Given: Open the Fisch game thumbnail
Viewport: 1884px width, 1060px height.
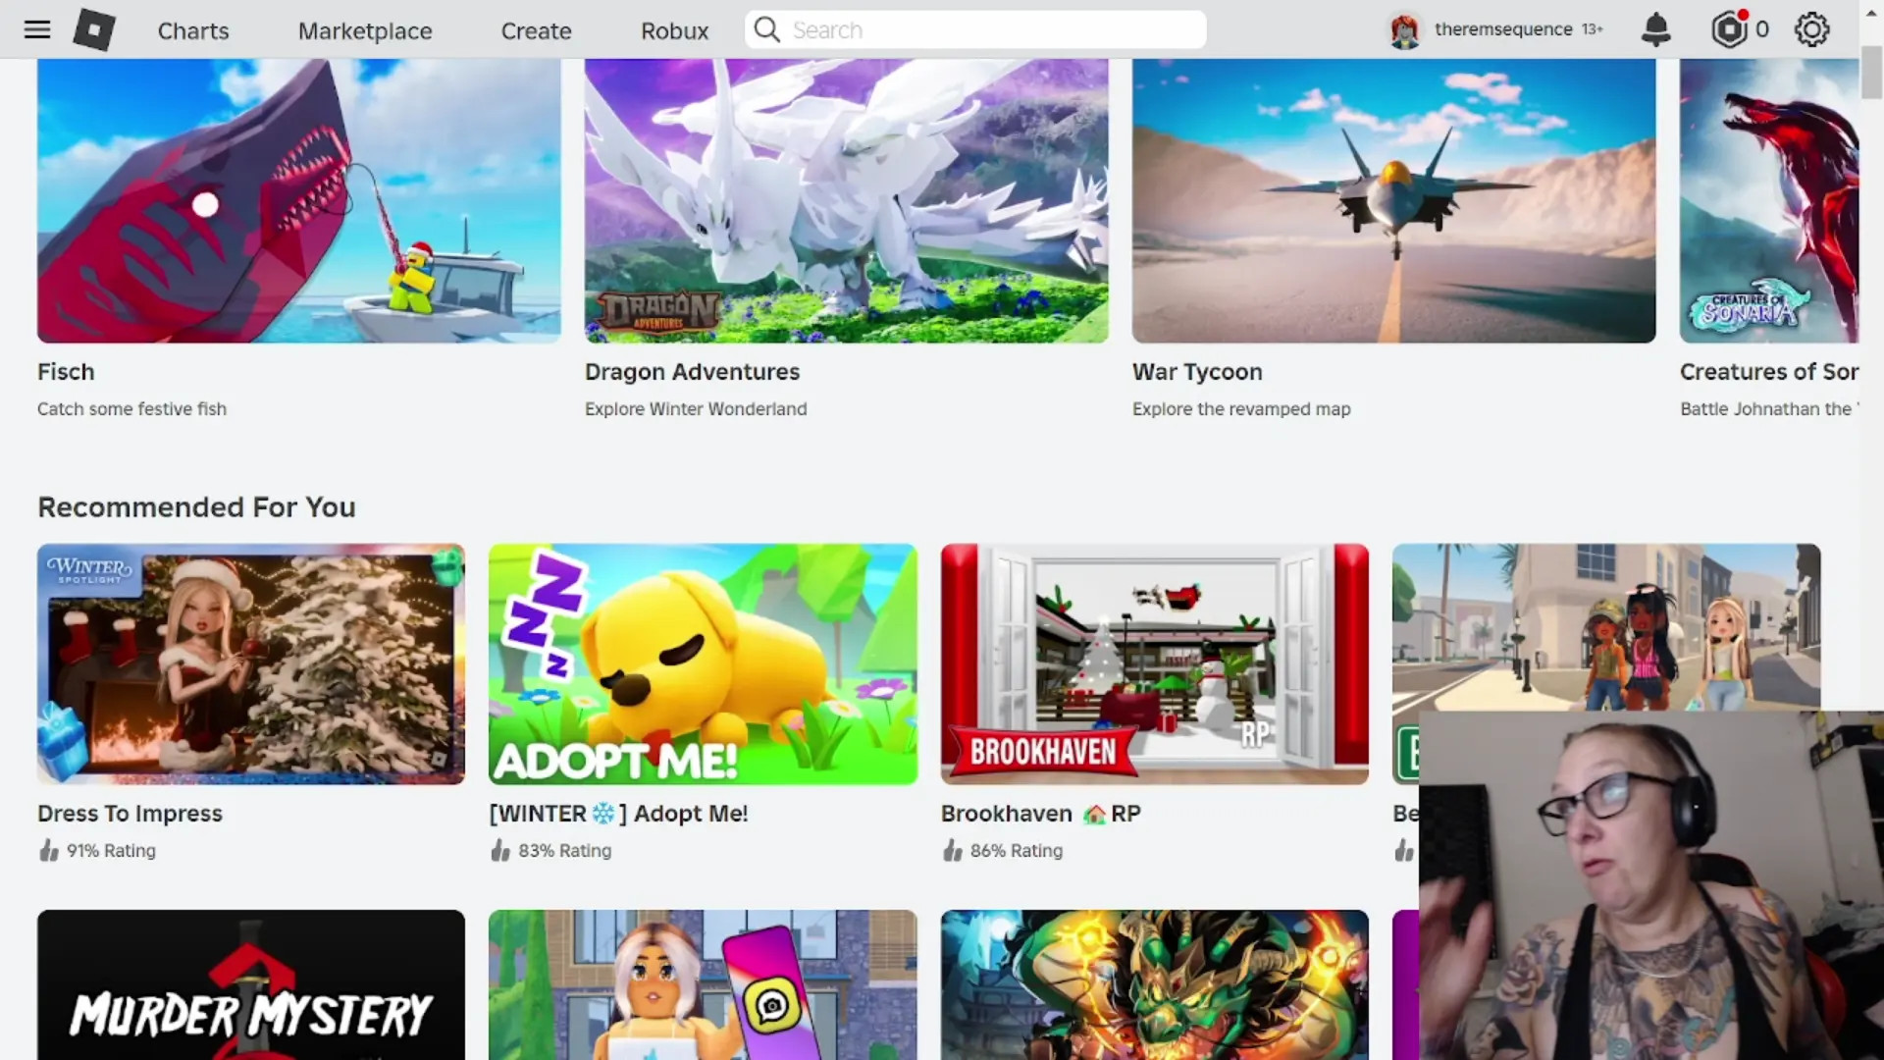Looking at the screenshot, I should [x=299, y=200].
